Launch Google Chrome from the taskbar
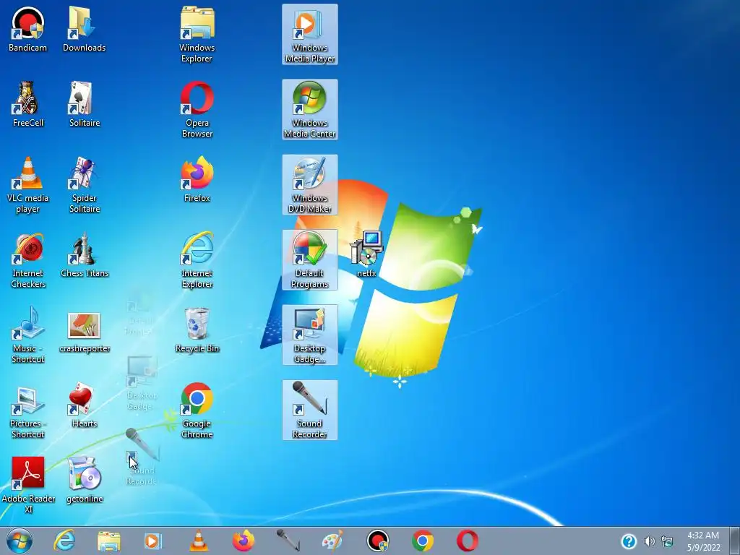This screenshot has width=740, height=555. 422,541
